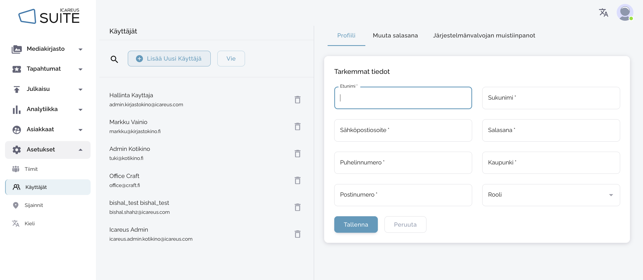The image size is (643, 280).
Task: Collapse the Asetukset settings section
Action: 48,150
